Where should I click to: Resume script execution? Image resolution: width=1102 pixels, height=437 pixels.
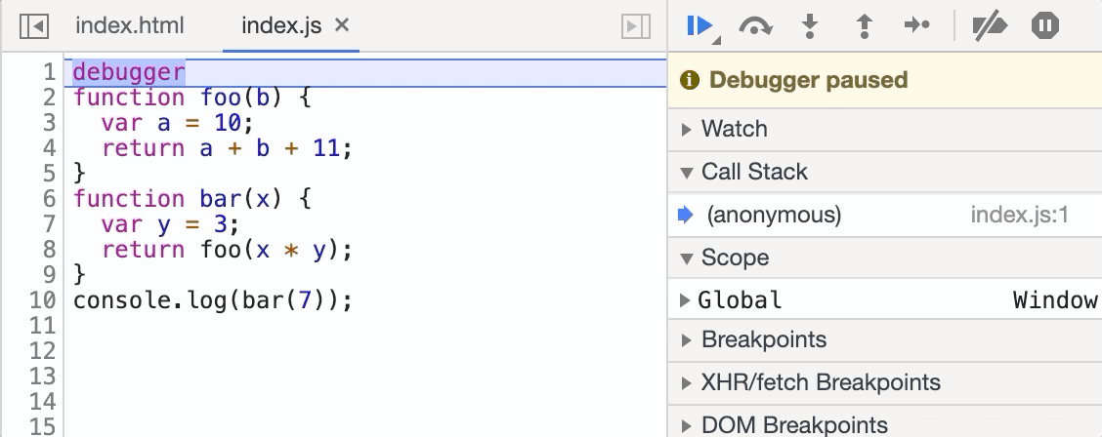click(x=699, y=26)
